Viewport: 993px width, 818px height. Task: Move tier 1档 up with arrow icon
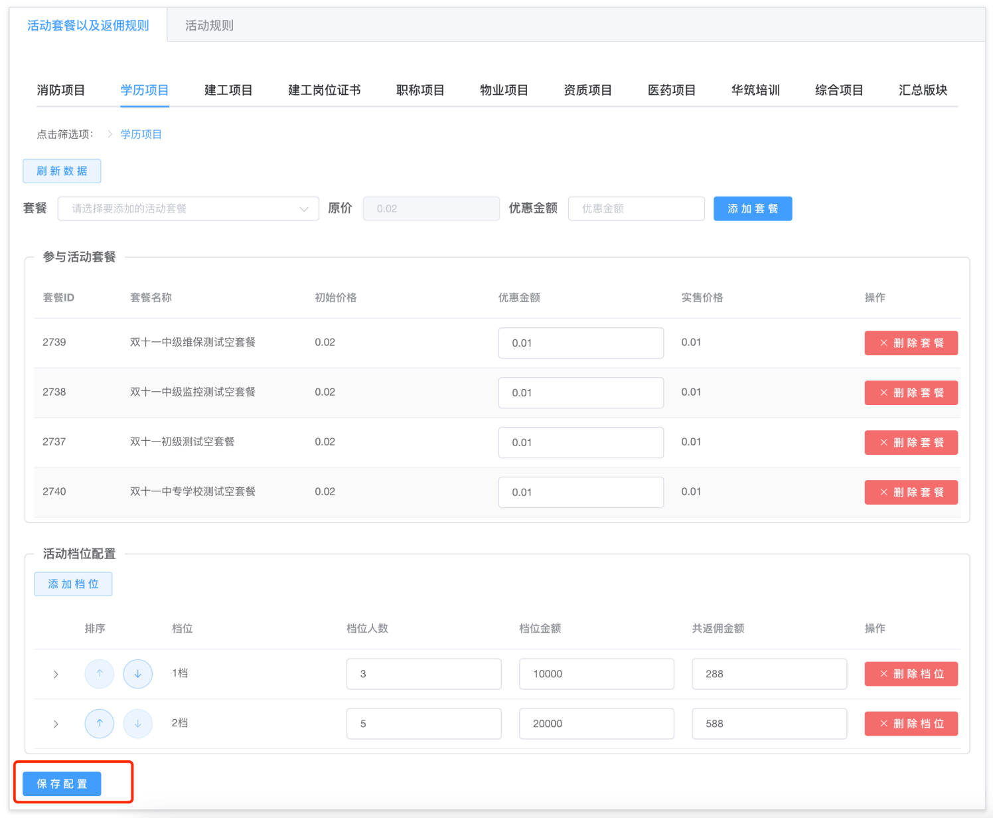click(x=99, y=674)
